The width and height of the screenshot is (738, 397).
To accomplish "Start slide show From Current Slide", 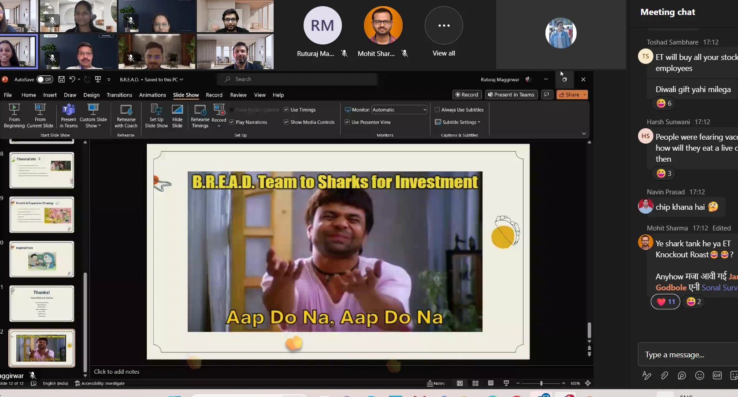I will click(x=40, y=116).
